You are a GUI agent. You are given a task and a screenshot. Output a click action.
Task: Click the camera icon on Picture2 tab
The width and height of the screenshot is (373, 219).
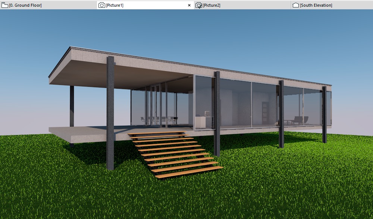pyautogui.click(x=199, y=5)
